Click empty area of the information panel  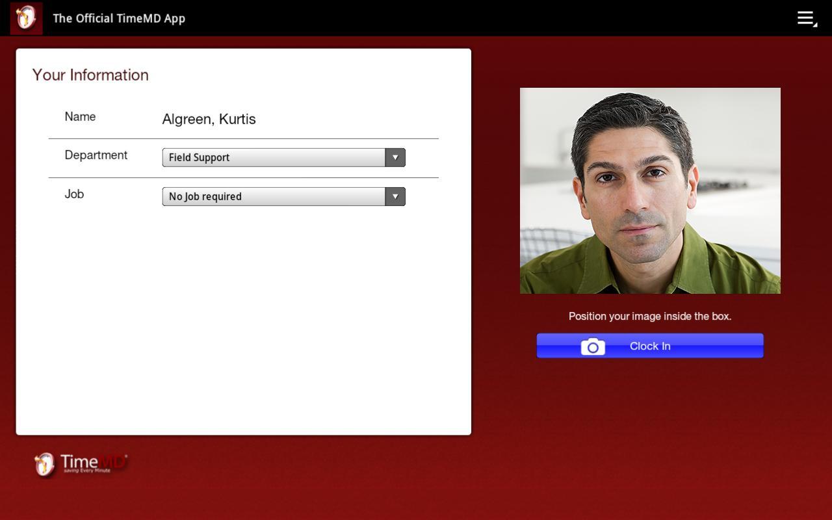click(244, 325)
